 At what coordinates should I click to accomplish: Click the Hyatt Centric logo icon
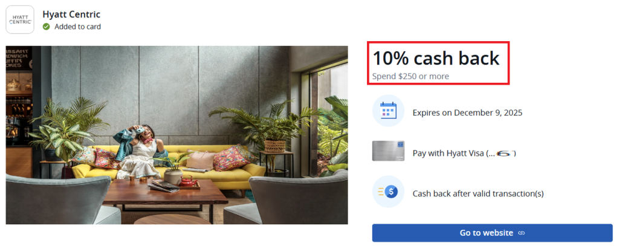[20, 20]
